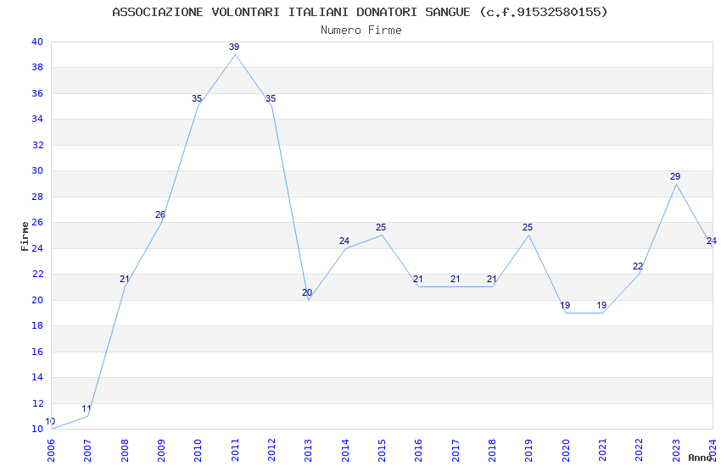Click the data label 29 for 2023

[x=675, y=176]
